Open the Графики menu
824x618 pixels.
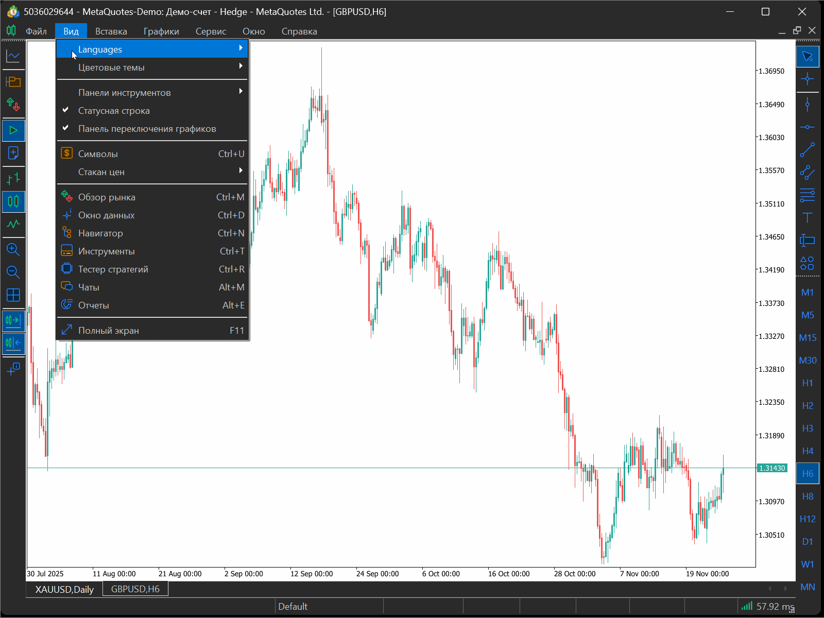(x=161, y=31)
